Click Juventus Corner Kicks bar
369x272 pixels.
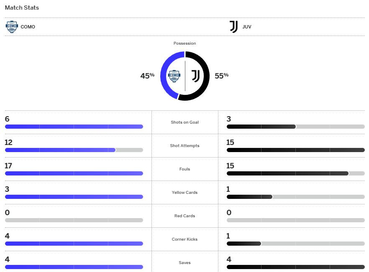[244, 244]
